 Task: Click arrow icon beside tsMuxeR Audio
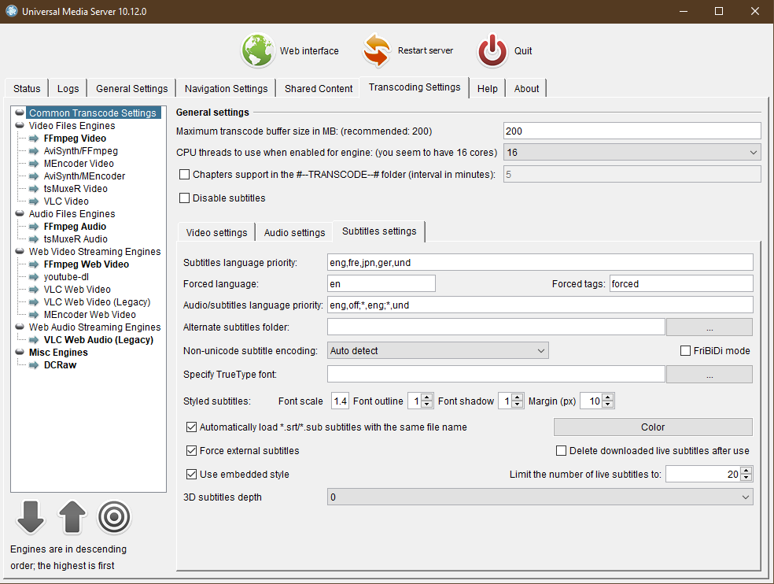coord(34,239)
